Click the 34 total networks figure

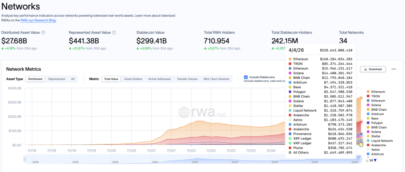coord(343,41)
